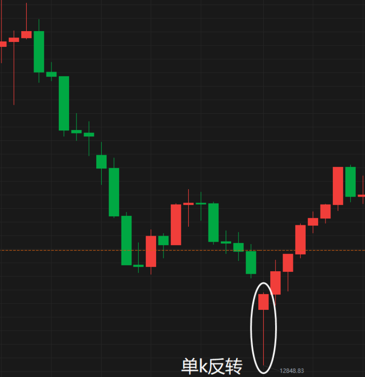Click the 单k反转 annotation text
Image resolution: width=365 pixels, height=377 pixels.
tap(212, 366)
